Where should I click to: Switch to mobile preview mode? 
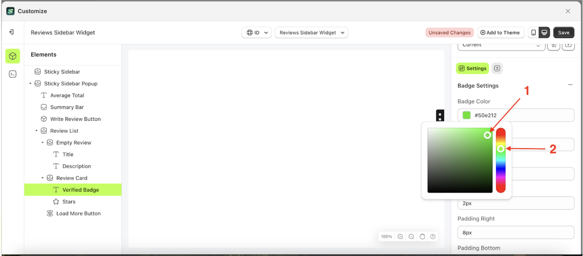pos(533,32)
